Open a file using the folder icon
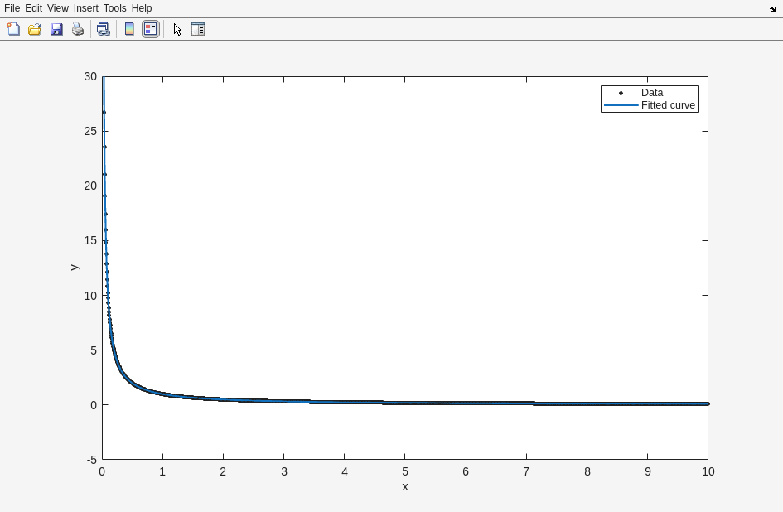Image resolution: width=783 pixels, height=512 pixels. click(35, 29)
